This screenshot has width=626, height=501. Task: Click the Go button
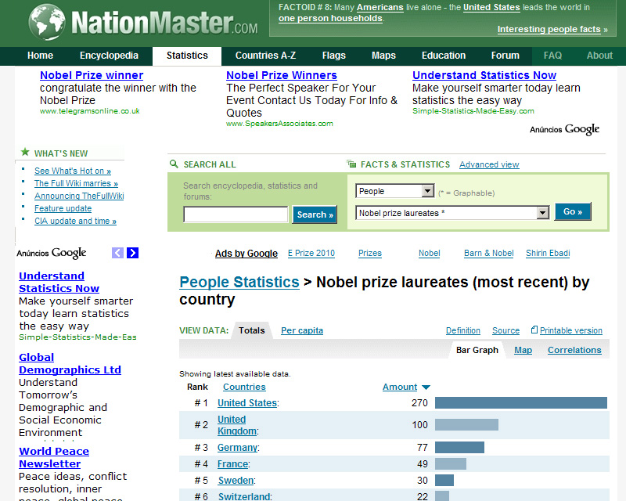click(x=573, y=211)
